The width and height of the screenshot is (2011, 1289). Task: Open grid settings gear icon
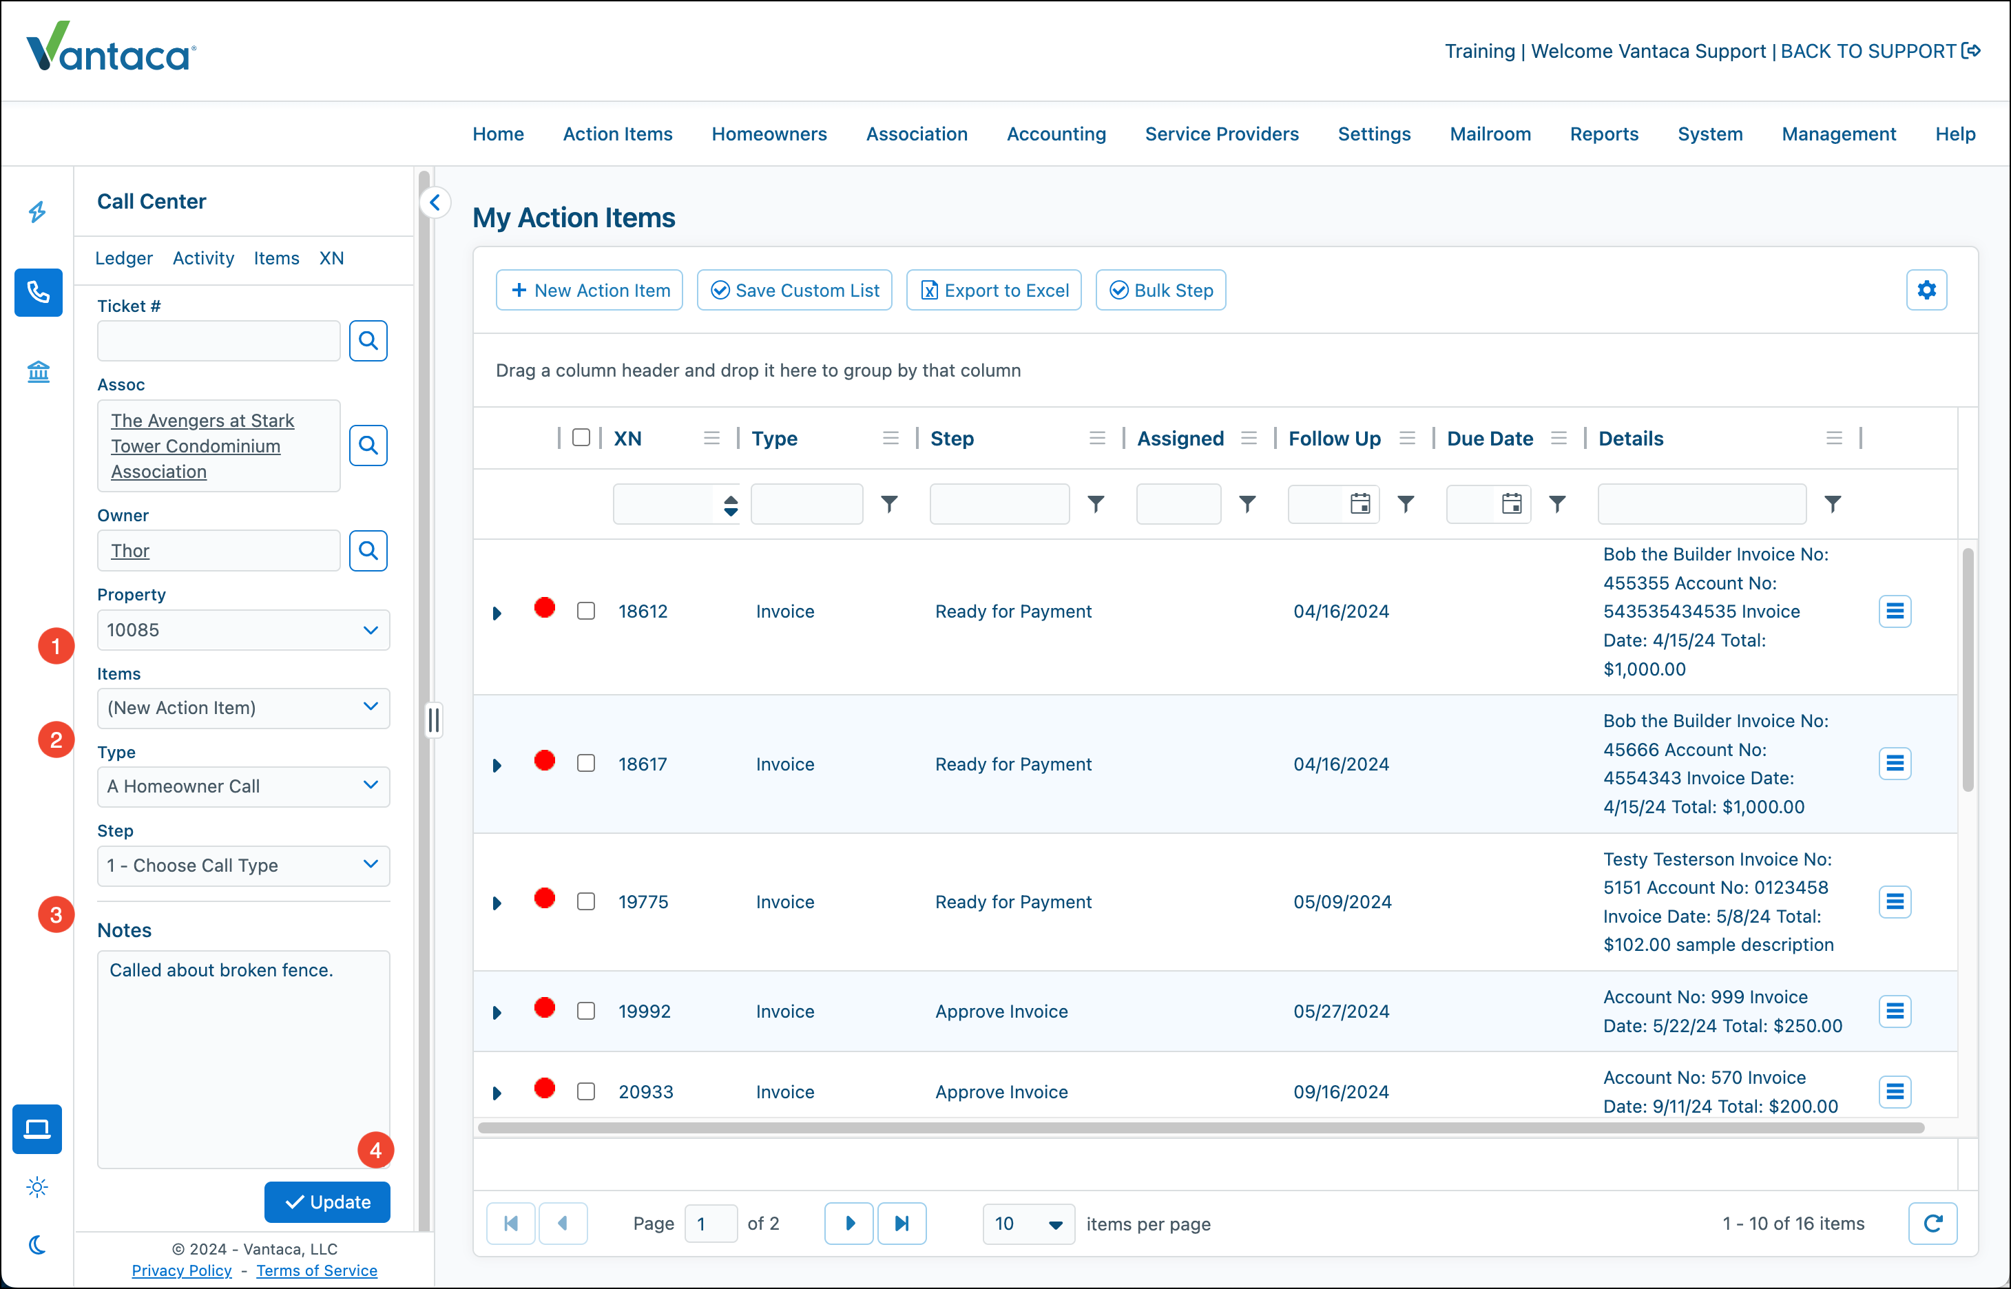1926,291
